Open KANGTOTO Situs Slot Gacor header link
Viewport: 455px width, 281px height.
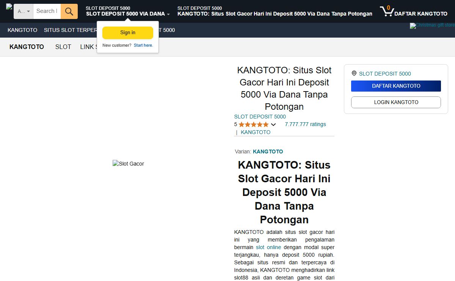coord(275,11)
